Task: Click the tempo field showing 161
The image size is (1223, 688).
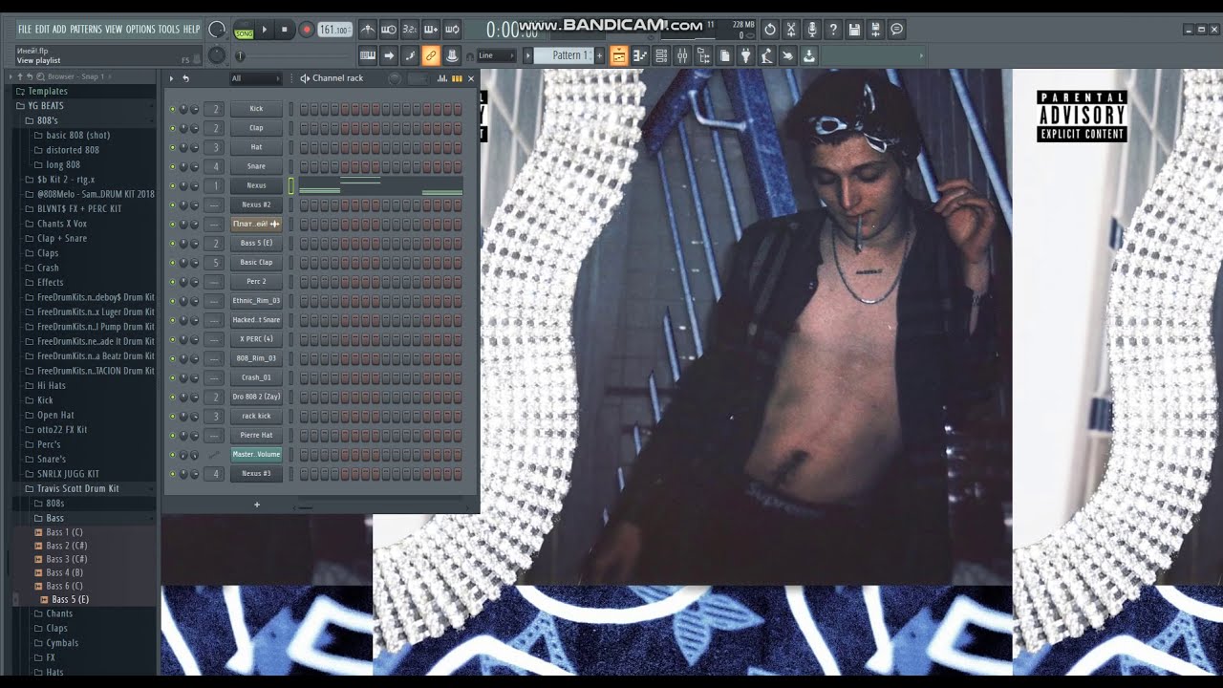Action: coord(334,30)
